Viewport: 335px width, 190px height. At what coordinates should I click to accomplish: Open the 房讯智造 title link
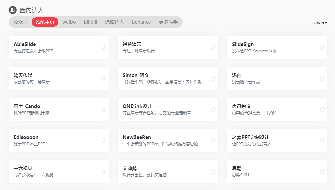coord(241,106)
